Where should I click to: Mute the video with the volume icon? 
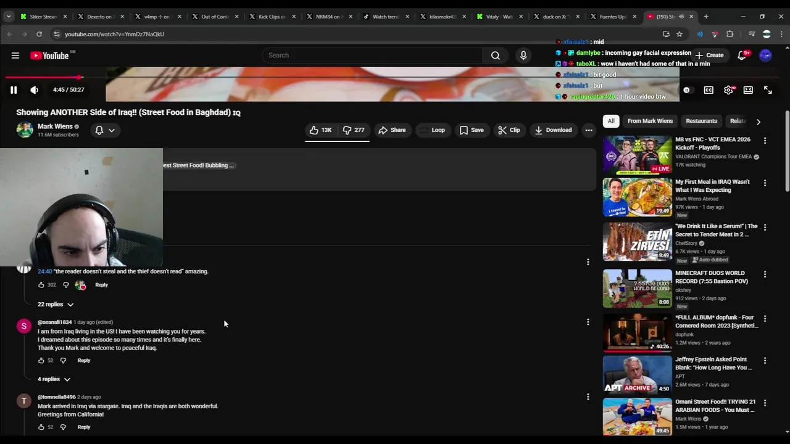coord(35,90)
